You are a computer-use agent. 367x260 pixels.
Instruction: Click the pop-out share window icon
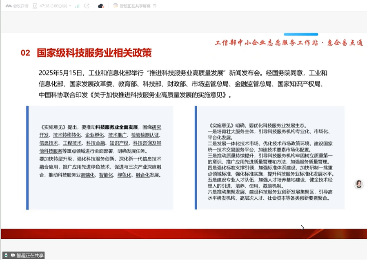click(87, 6)
